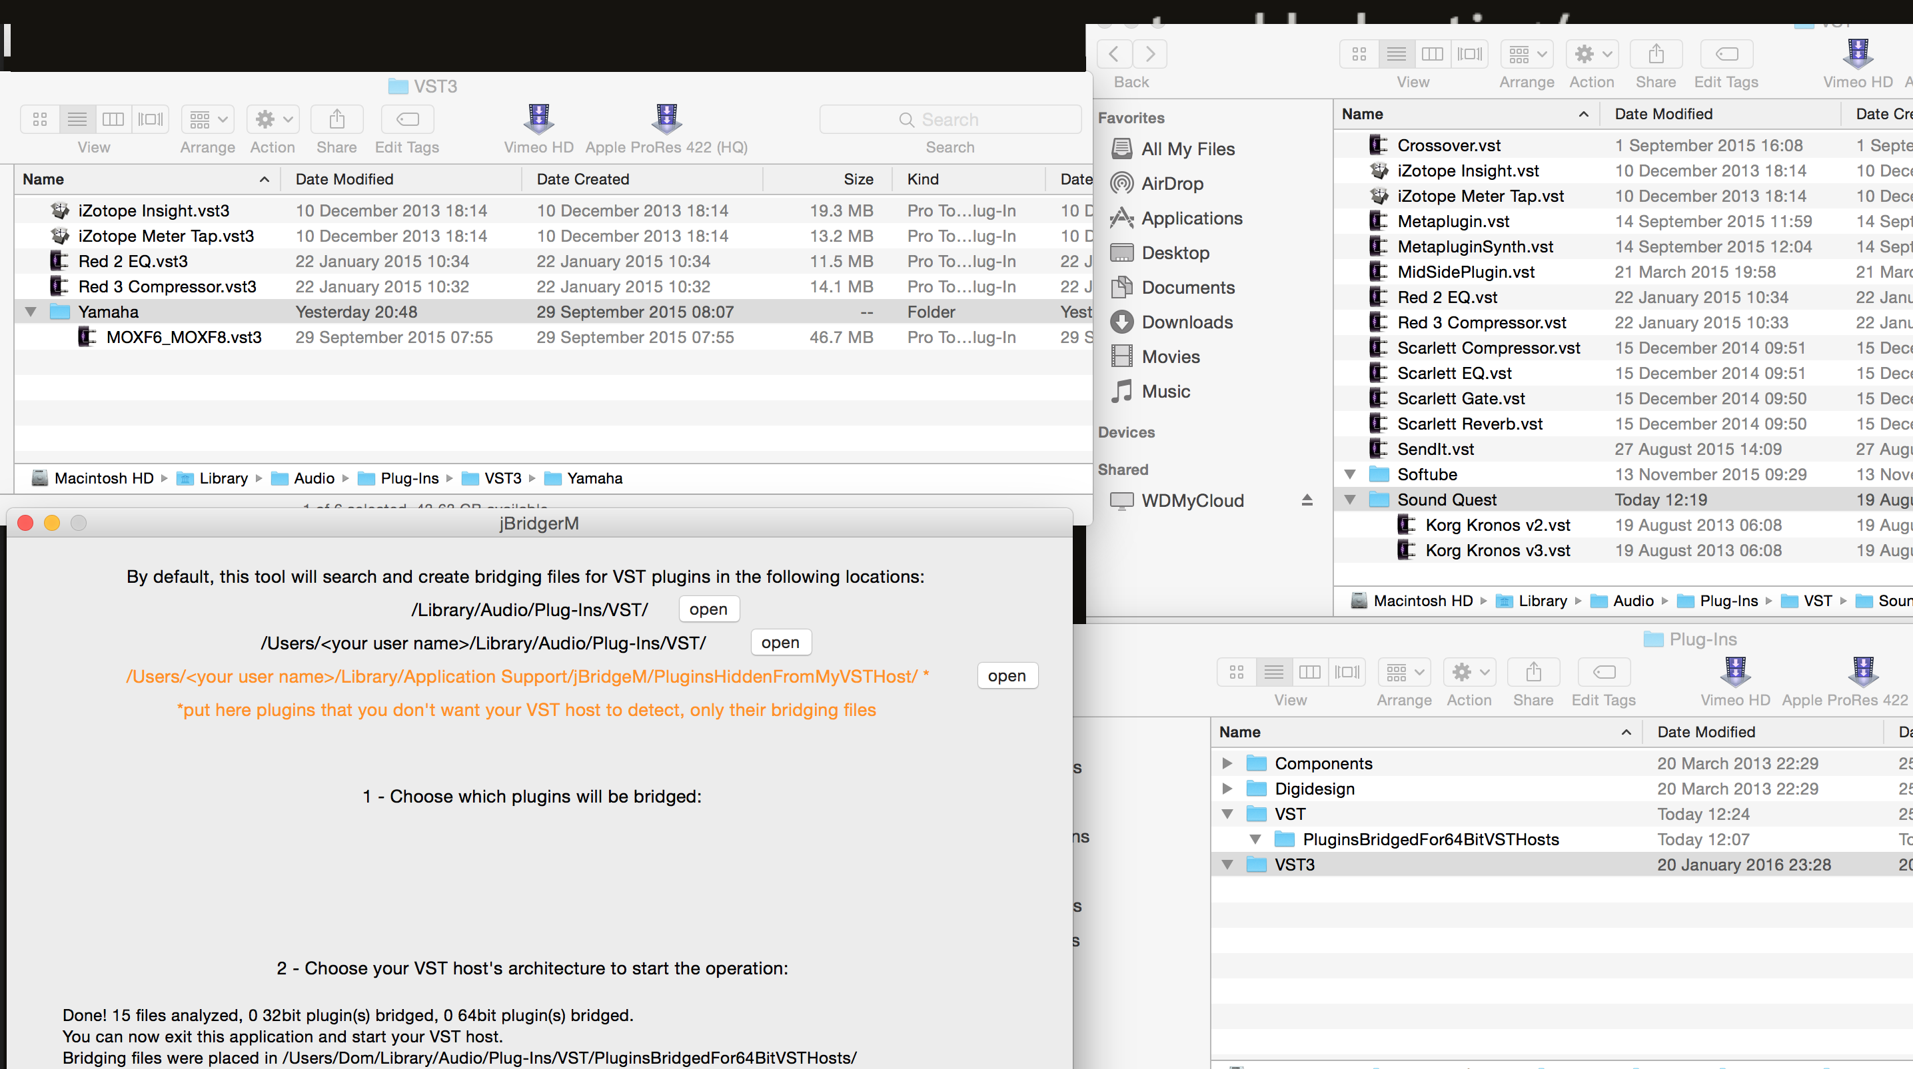Switch VST3 window to Cover Flow view
Viewport: 1913px width, 1069px height.
click(x=151, y=119)
